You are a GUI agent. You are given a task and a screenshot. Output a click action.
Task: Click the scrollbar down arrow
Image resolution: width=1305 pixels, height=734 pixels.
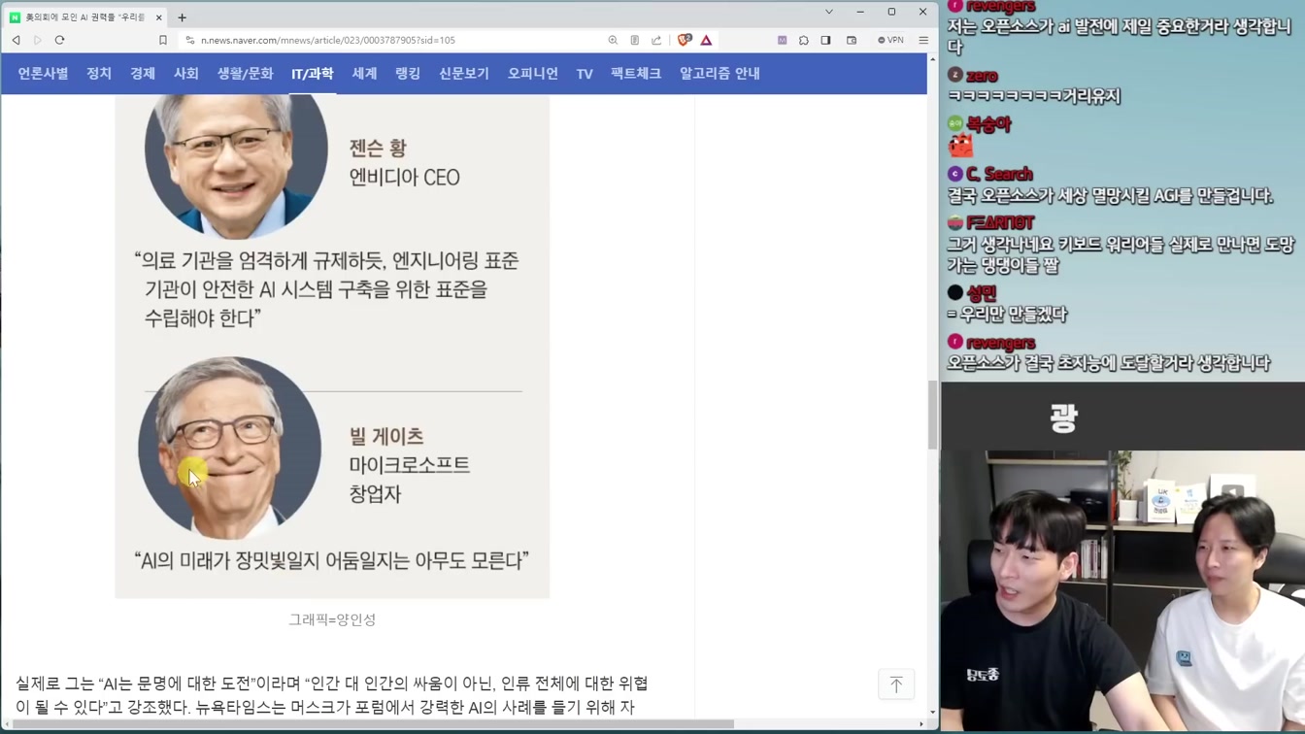pyautogui.click(x=934, y=714)
